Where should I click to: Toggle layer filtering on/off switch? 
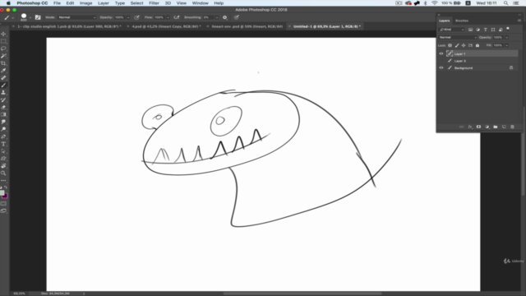point(508,29)
